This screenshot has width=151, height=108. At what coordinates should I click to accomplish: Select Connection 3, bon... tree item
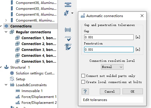[39, 50]
